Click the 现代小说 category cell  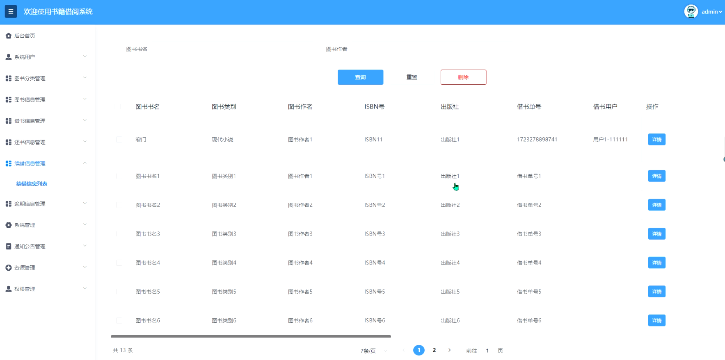222,139
